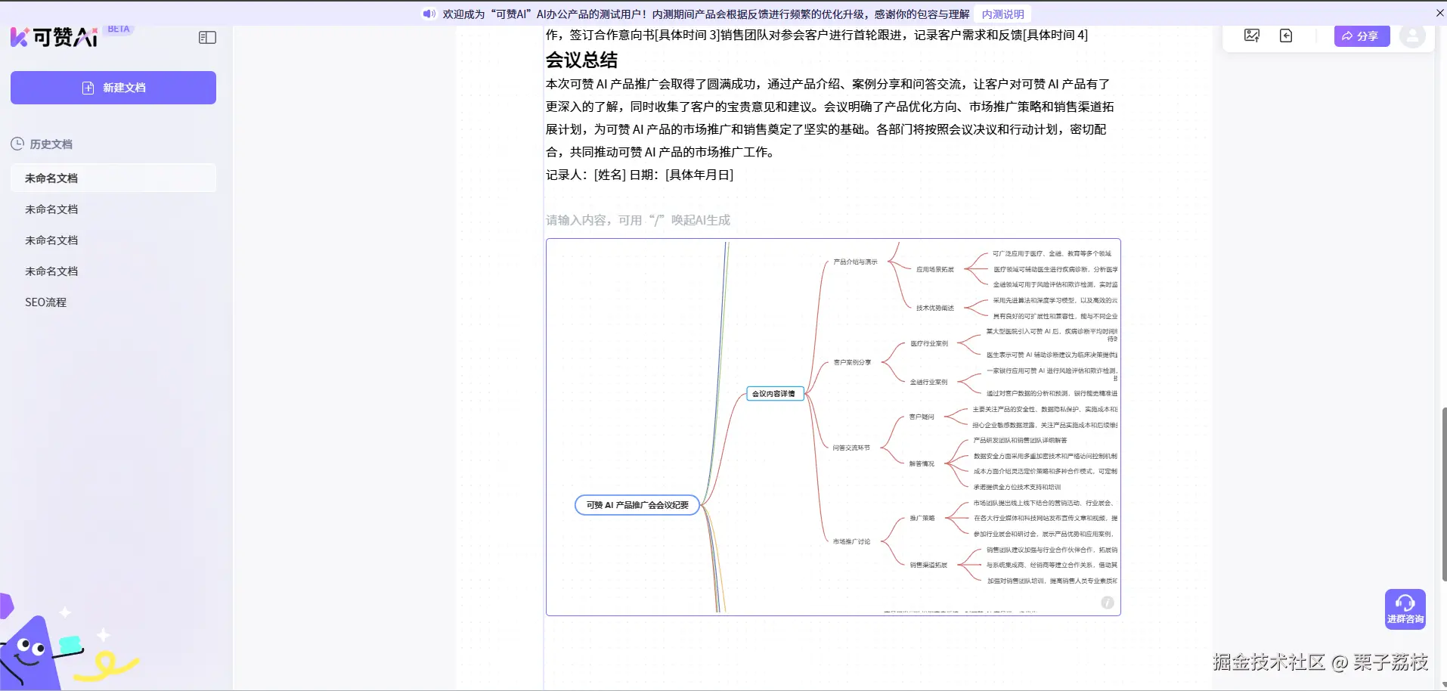Create a new document with 新建文档
Viewport: 1447px width, 691px height.
pos(113,88)
